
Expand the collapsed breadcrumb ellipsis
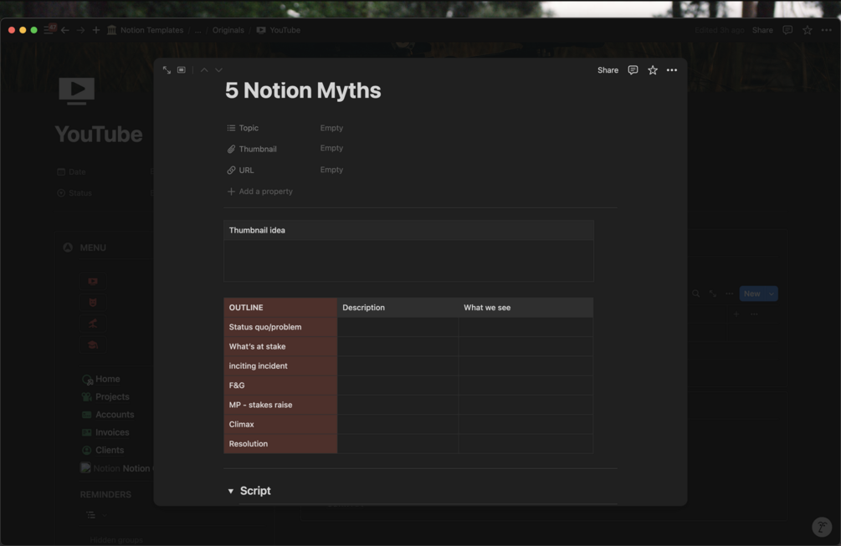click(x=198, y=30)
